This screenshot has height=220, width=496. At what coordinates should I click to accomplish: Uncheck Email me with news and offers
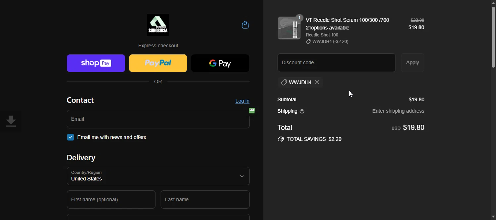[70, 137]
